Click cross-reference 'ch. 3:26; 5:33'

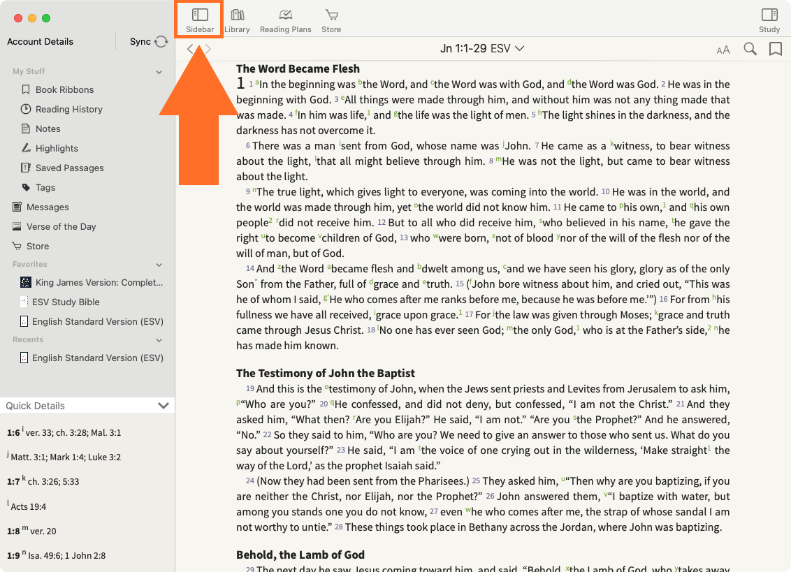(x=54, y=482)
